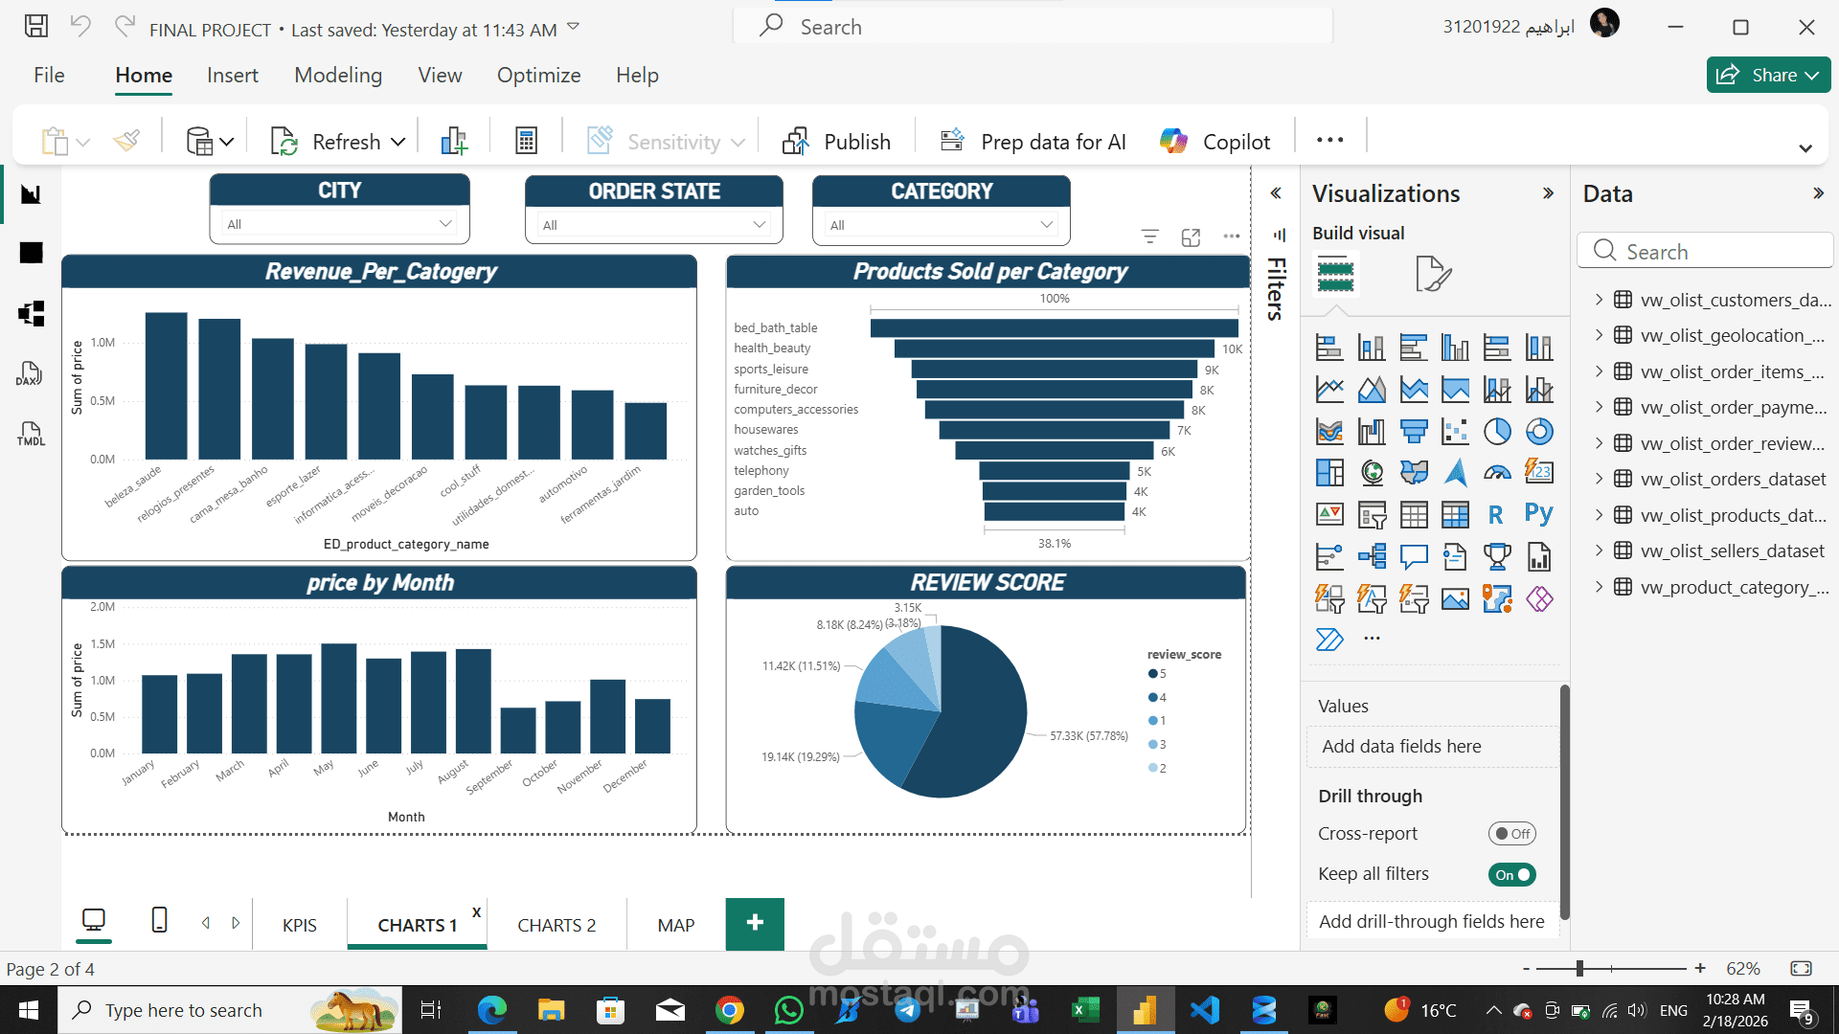Image resolution: width=1839 pixels, height=1034 pixels.
Task: Turn off Keep all filters
Action: click(x=1511, y=874)
